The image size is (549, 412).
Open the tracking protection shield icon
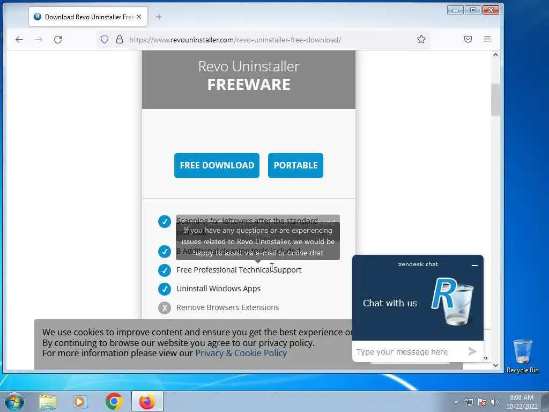(105, 39)
